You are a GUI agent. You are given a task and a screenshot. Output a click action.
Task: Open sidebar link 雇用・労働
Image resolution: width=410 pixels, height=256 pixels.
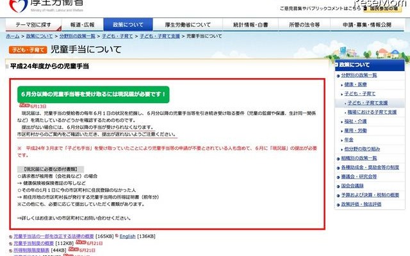(356, 131)
